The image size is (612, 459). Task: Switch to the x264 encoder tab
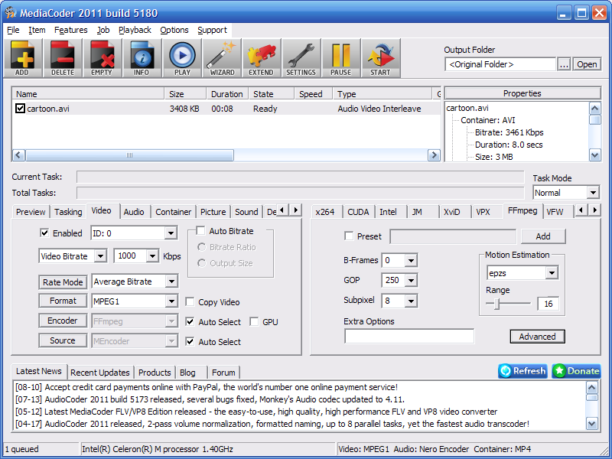[325, 212]
